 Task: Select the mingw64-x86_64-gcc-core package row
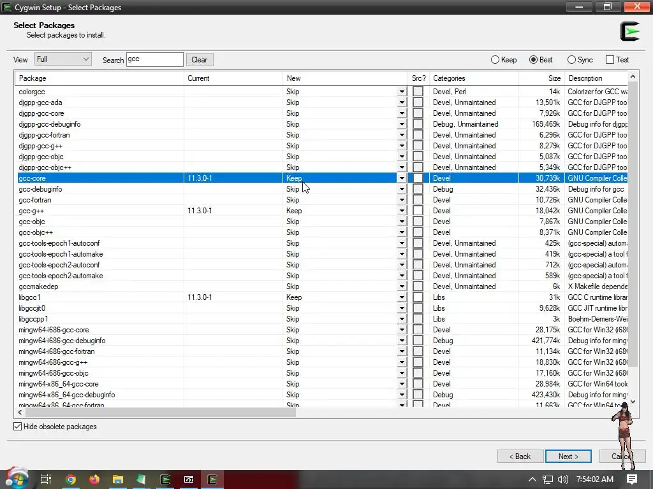[321, 383]
